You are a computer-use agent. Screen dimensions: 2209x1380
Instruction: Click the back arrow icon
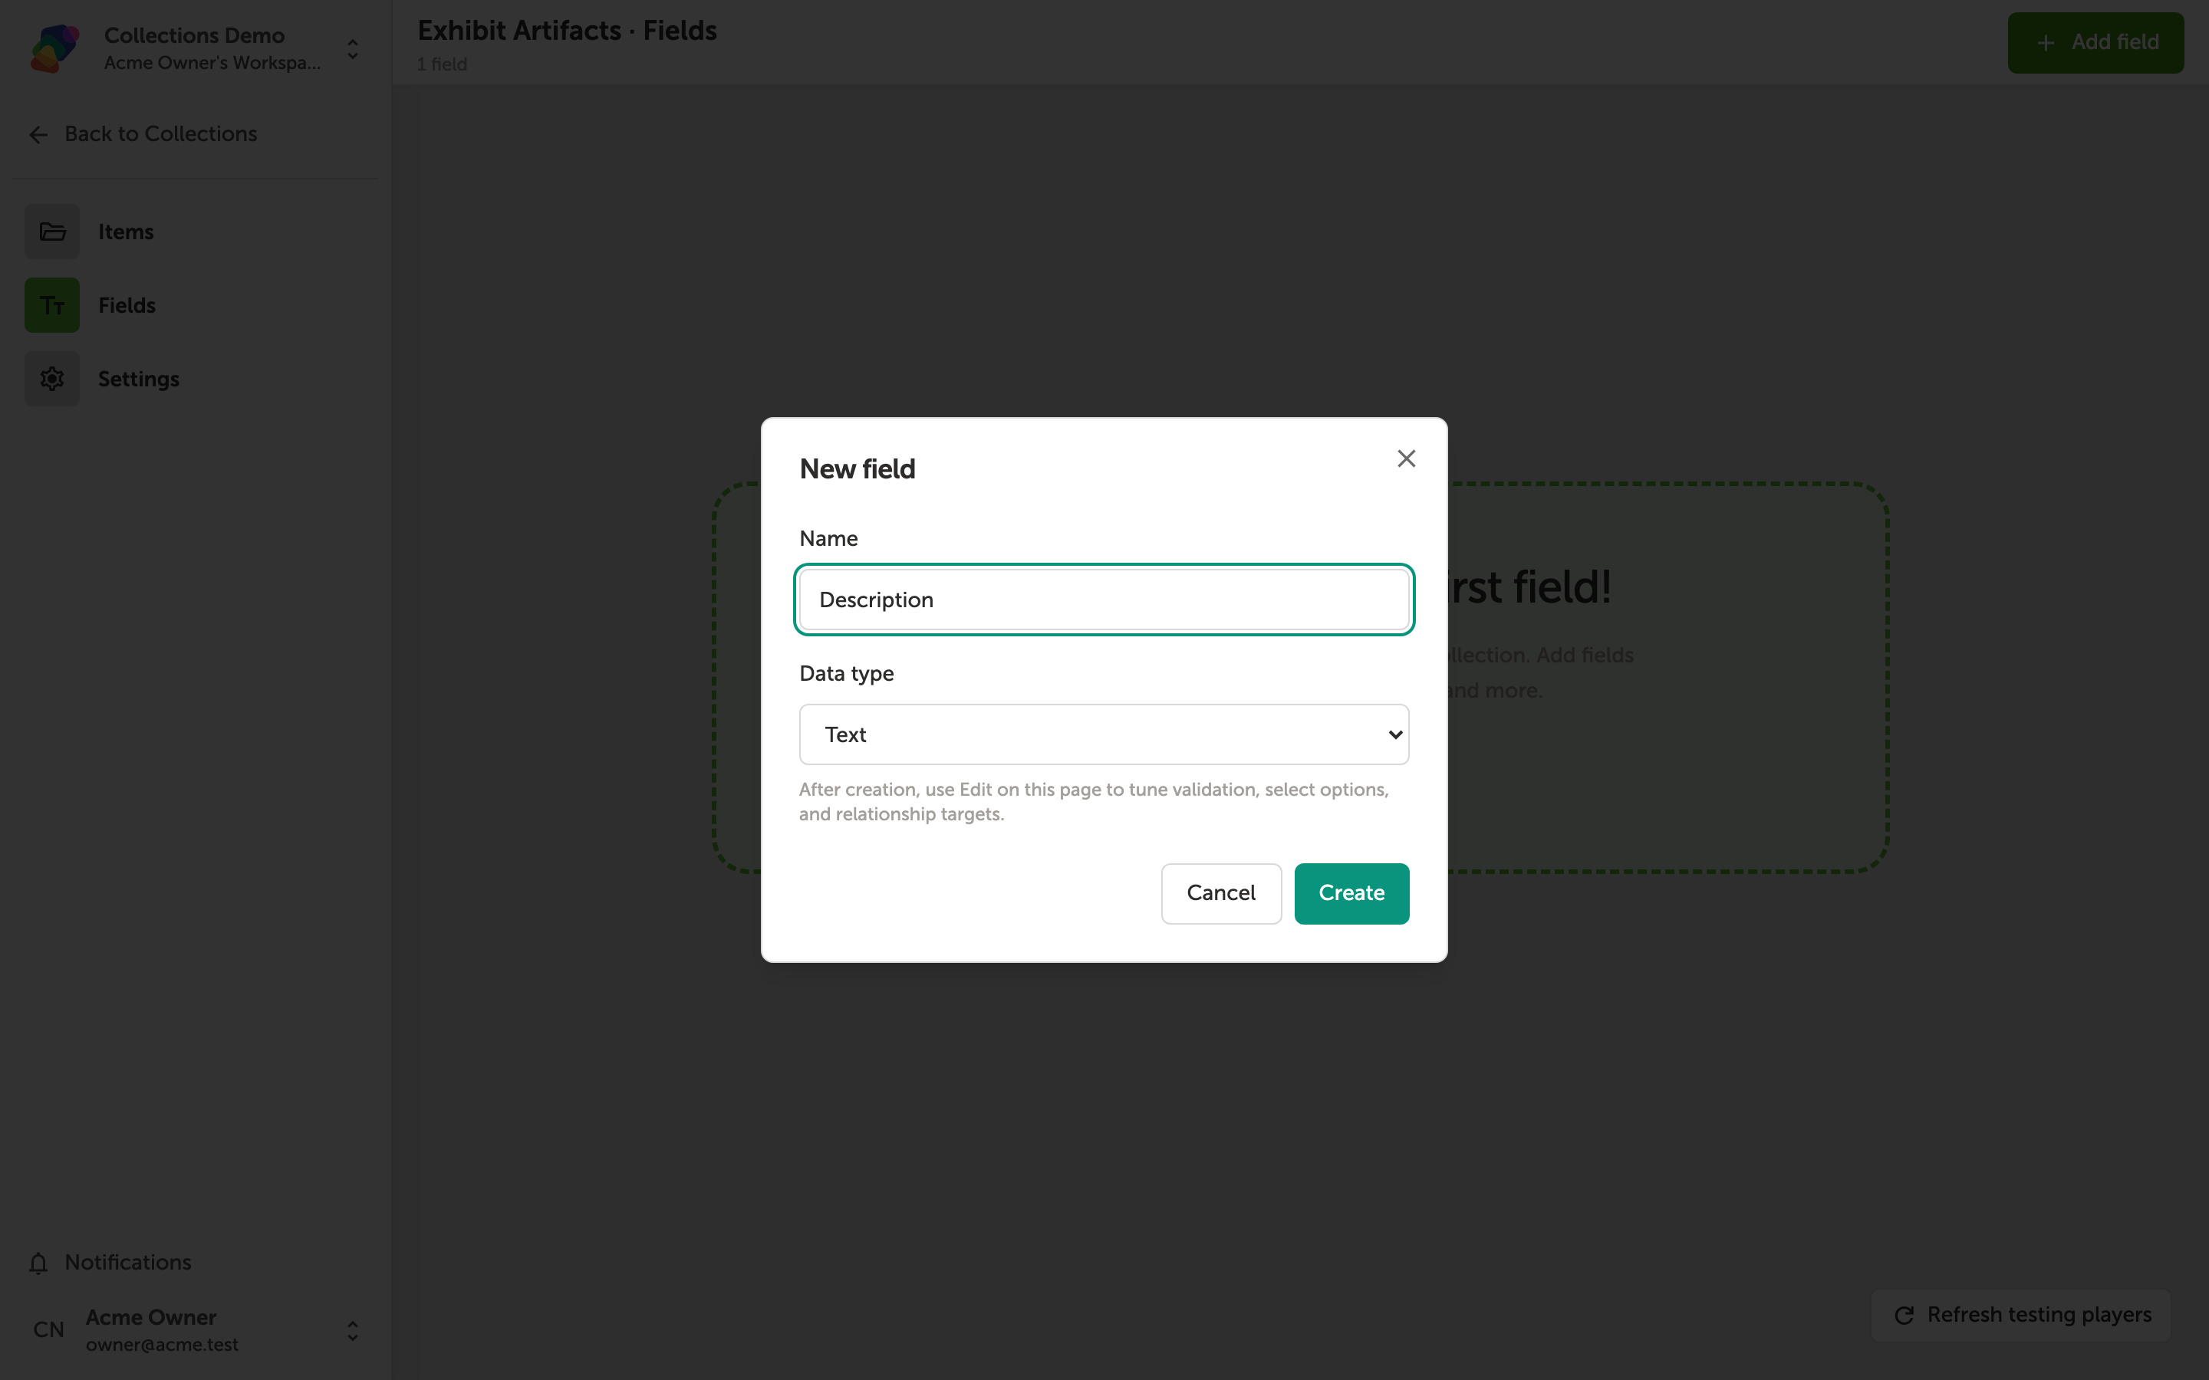click(x=38, y=135)
